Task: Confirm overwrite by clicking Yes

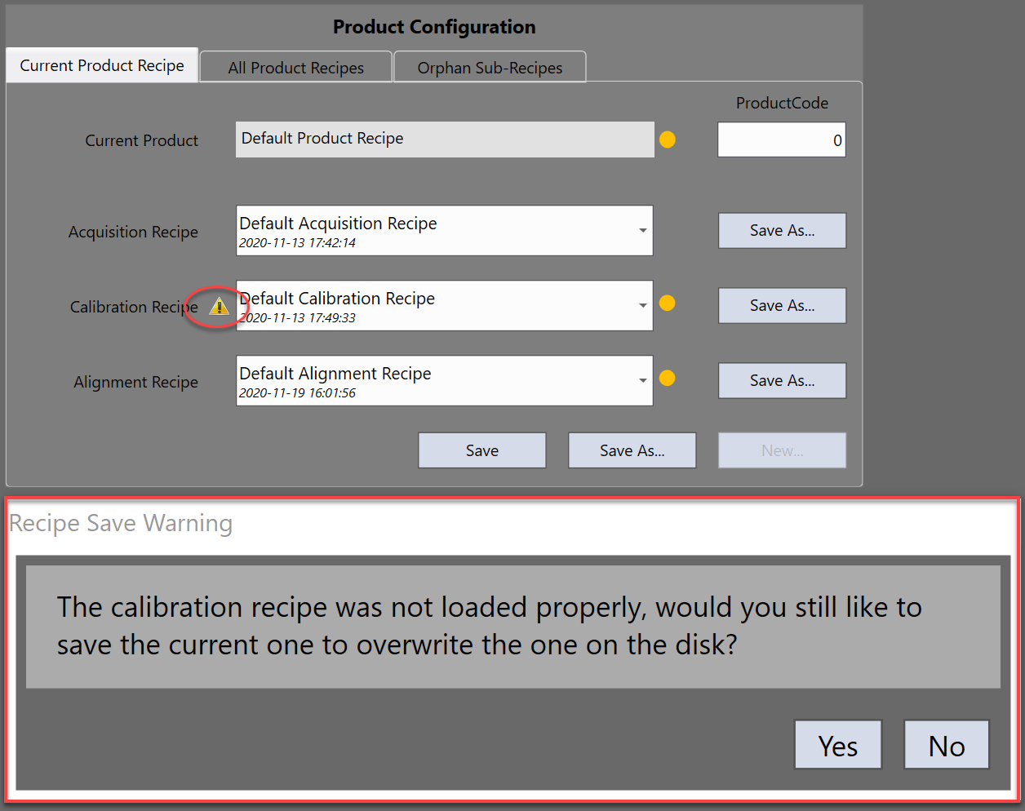Action: point(838,745)
